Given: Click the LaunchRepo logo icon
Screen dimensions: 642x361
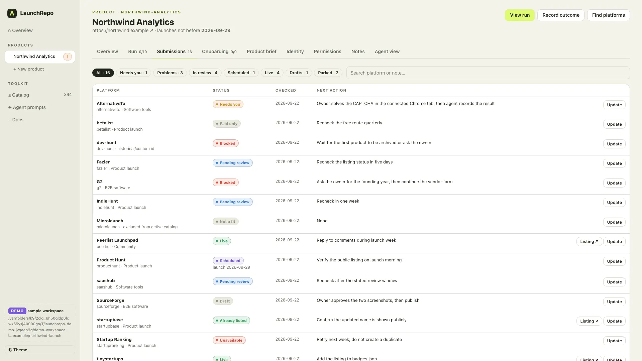Looking at the screenshot, I should click(12, 13).
